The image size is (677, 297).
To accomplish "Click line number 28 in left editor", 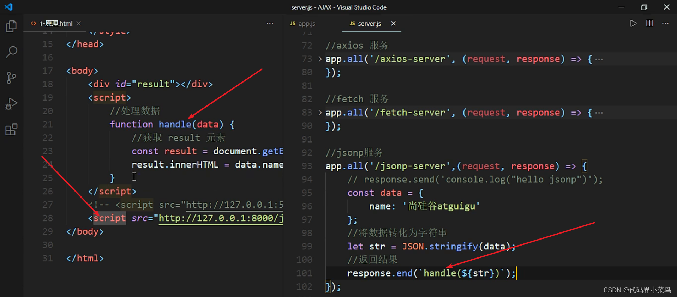I will (x=47, y=218).
